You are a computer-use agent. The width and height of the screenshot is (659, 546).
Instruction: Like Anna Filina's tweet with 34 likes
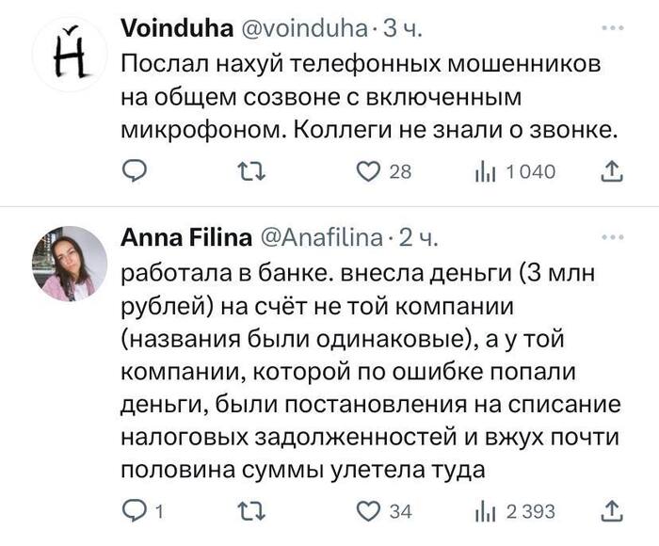pos(368,510)
